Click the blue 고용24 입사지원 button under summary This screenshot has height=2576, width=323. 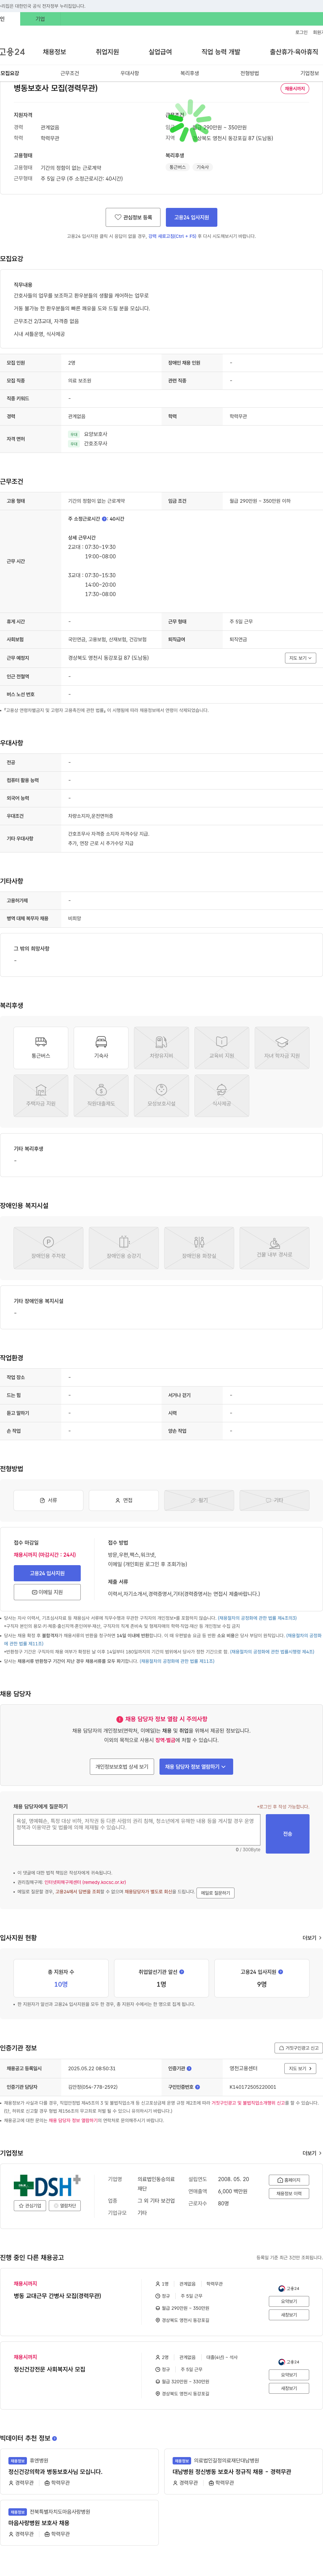(191, 217)
